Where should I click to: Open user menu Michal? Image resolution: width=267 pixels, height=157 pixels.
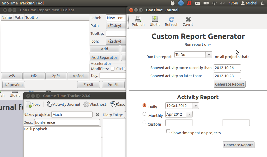pyautogui.click(x=249, y=3)
